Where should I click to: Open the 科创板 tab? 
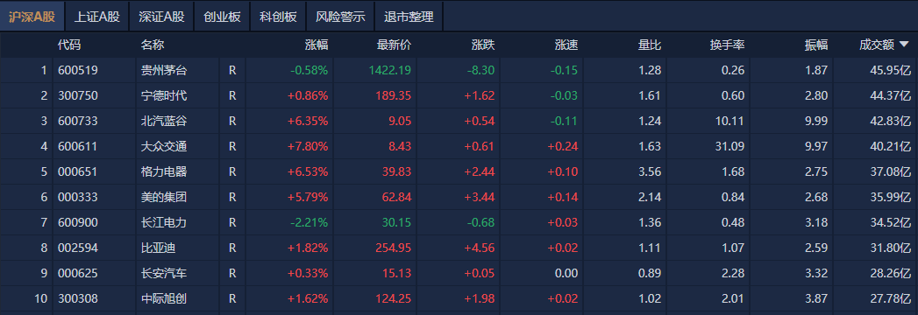[278, 17]
